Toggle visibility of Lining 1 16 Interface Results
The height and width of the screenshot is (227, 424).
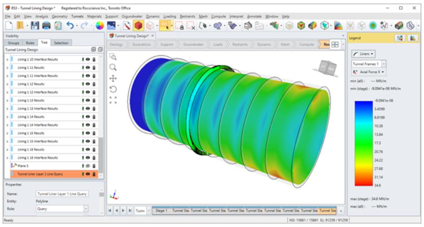pyautogui.click(x=88, y=158)
